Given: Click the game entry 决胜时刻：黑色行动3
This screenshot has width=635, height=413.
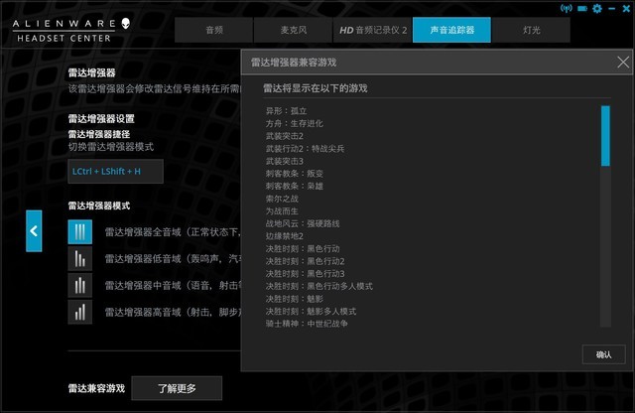Looking at the screenshot, I should coord(305,274).
